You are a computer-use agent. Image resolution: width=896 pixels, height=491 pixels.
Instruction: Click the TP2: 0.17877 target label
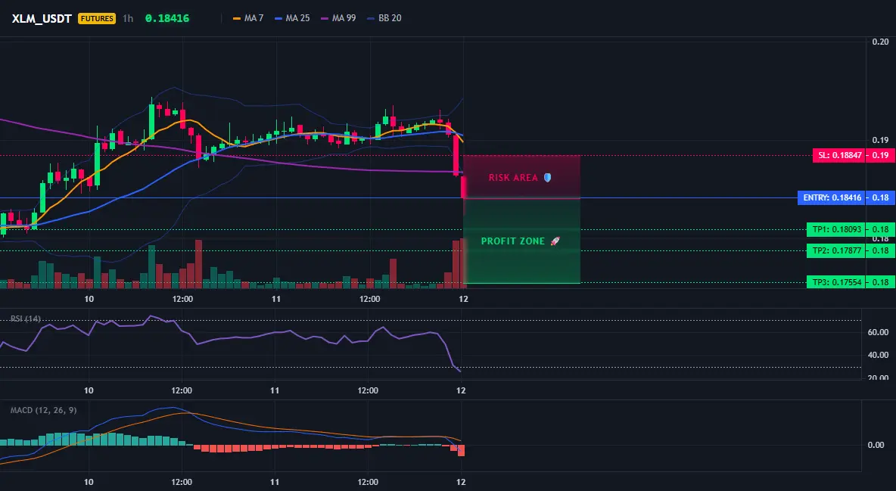pos(836,250)
